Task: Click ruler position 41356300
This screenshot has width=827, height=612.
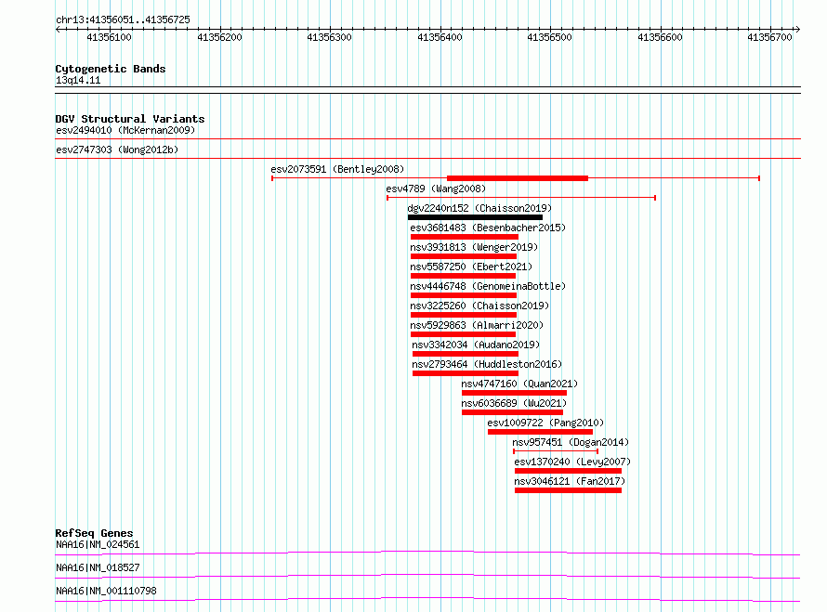Action: tap(329, 37)
